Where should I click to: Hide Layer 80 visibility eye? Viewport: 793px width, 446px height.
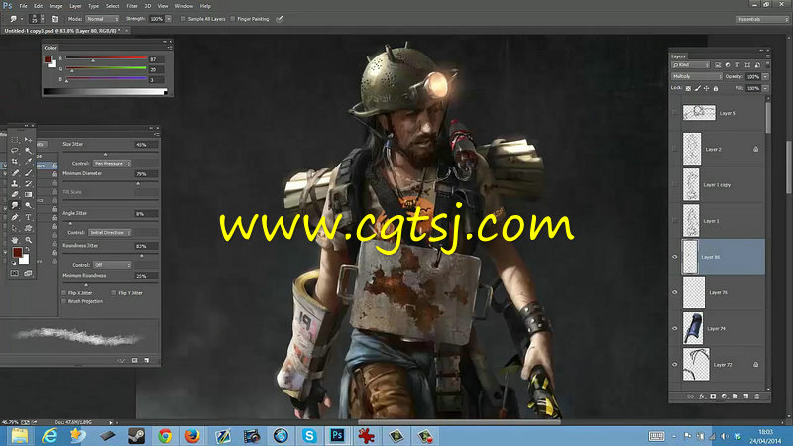point(674,257)
